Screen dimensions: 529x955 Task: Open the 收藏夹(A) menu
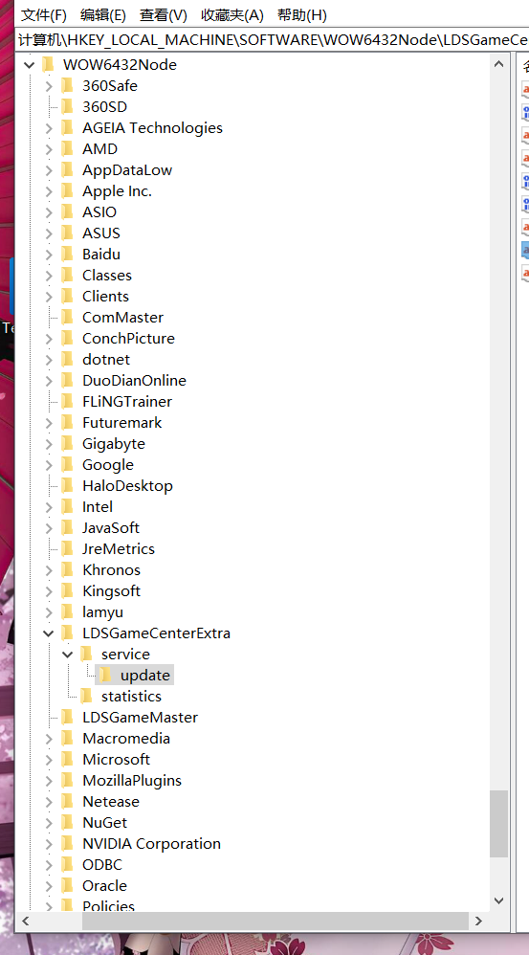[231, 15]
